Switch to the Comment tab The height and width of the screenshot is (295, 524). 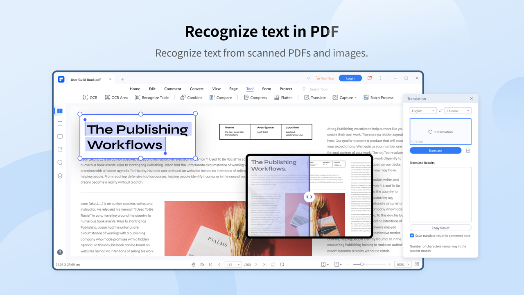click(173, 89)
